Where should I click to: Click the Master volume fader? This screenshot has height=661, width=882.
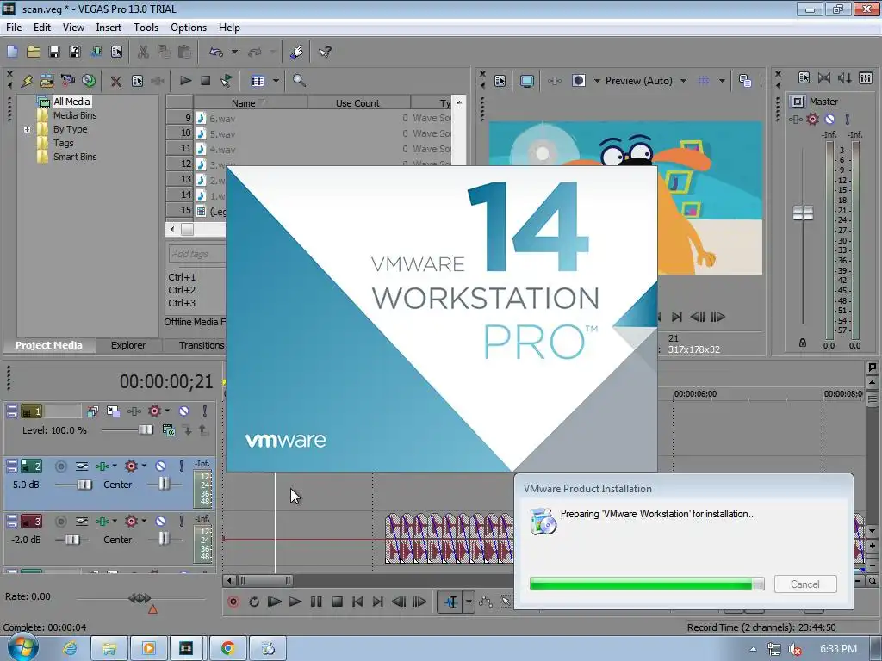click(x=803, y=213)
